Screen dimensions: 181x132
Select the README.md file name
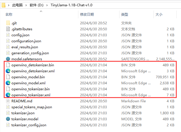coord(22,101)
